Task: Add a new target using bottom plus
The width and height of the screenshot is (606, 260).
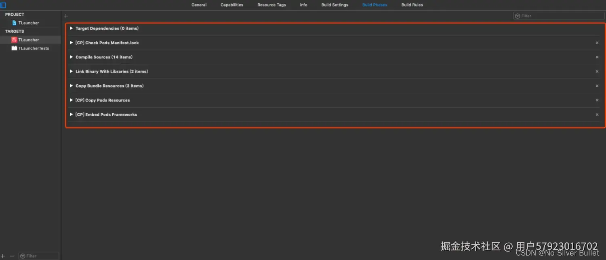Action: click(3, 256)
